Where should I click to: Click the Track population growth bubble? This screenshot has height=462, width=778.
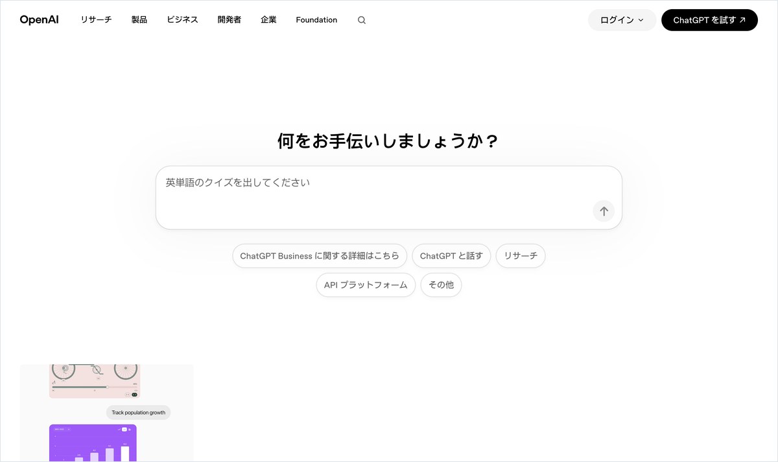[x=139, y=413]
